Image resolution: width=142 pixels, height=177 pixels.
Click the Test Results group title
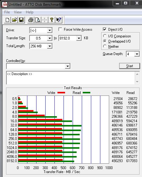73,88
